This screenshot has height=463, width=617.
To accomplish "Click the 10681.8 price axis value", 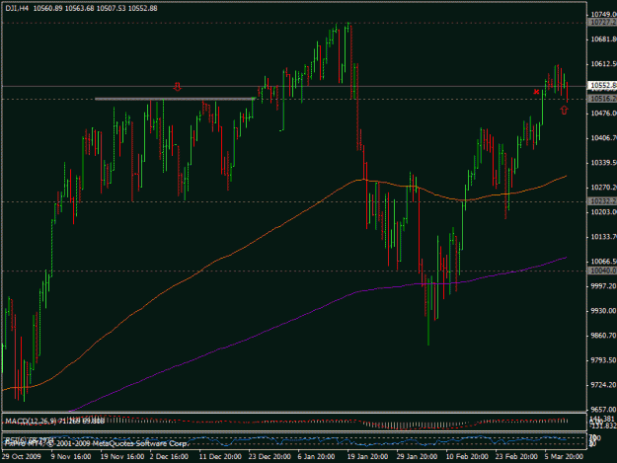I will [x=603, y=39].
